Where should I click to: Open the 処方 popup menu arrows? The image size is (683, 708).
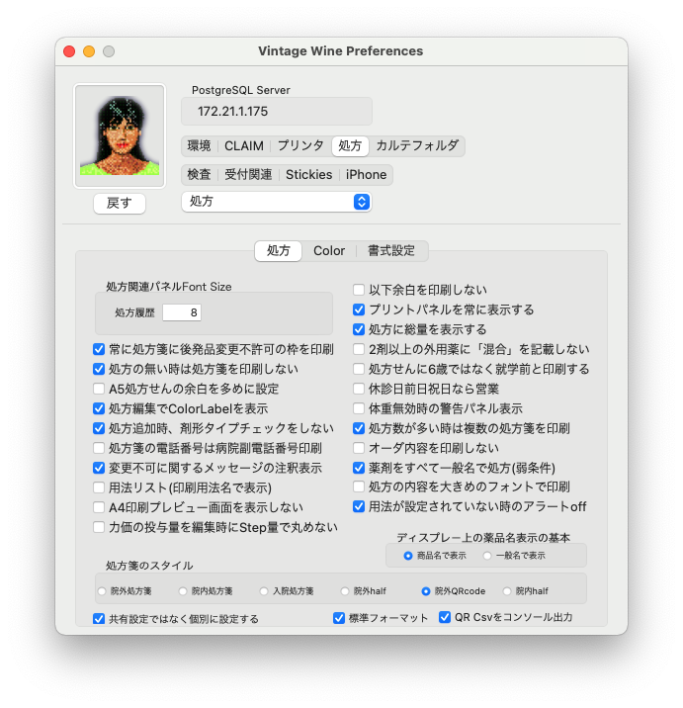[362, 202]
